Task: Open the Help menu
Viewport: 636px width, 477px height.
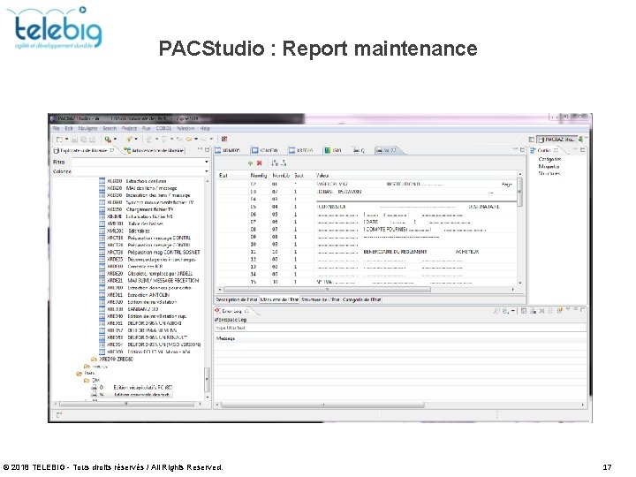Action: coord(205,128)
